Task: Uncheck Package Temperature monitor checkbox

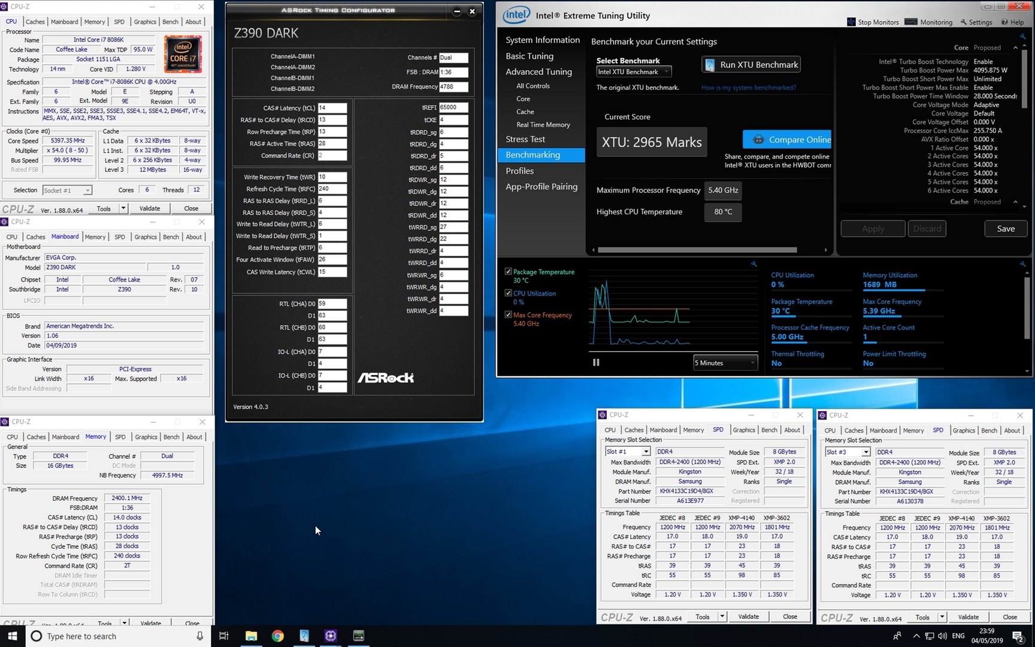Action: click(x=509, y=271)
